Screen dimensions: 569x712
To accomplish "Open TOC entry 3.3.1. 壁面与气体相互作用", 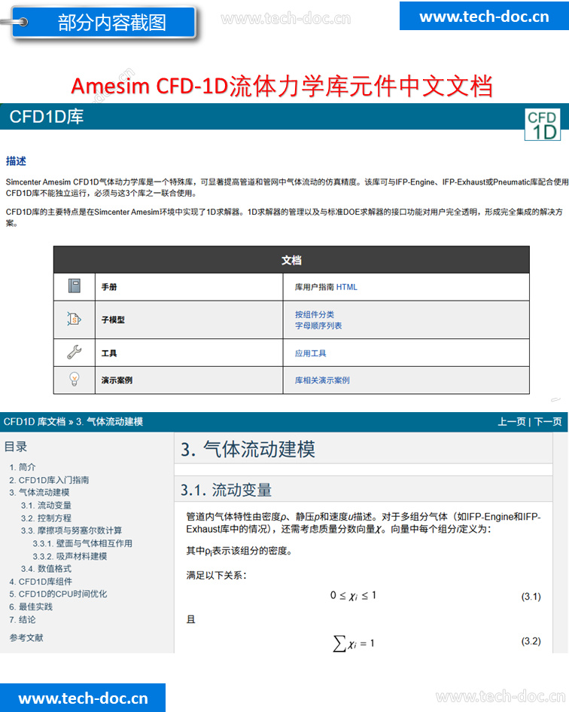I will coord(83,543).
